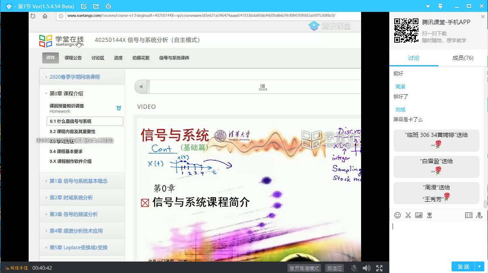This screenshot has height=273, width=488.
Task: Switch to the 成员(76) tab
Action: point(463,58)
